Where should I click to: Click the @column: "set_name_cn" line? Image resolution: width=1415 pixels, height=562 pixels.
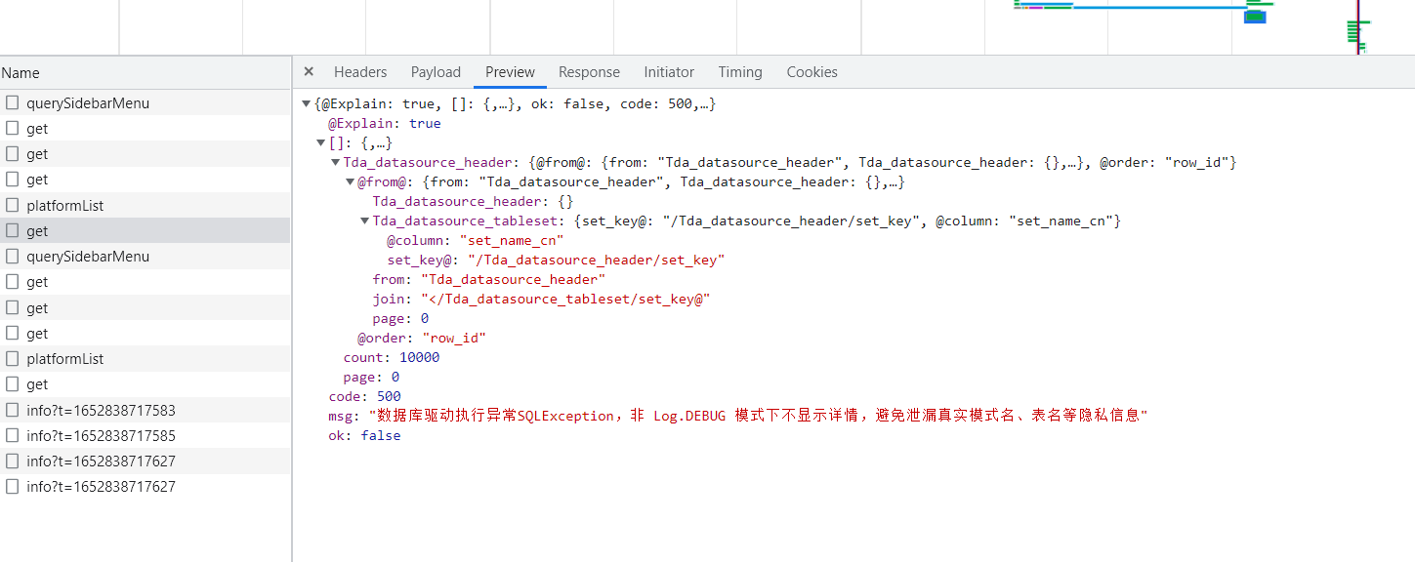[476, 241]
